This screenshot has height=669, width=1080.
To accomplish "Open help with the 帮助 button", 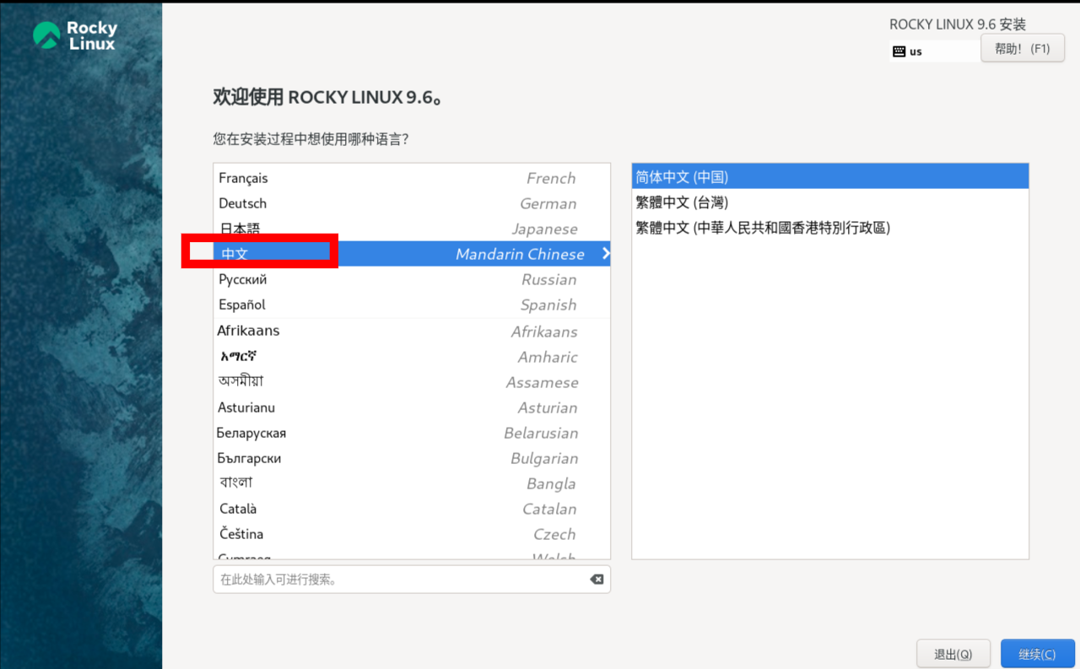I will [1023, 49].
